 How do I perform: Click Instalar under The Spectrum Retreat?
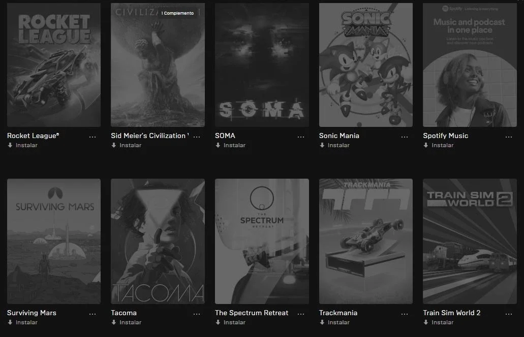(x=234, y=322)
